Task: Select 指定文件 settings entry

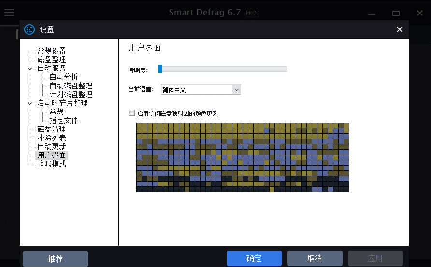Action: [x=64, y=121]
